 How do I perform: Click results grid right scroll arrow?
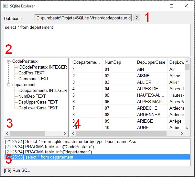(x=182, y=134)
